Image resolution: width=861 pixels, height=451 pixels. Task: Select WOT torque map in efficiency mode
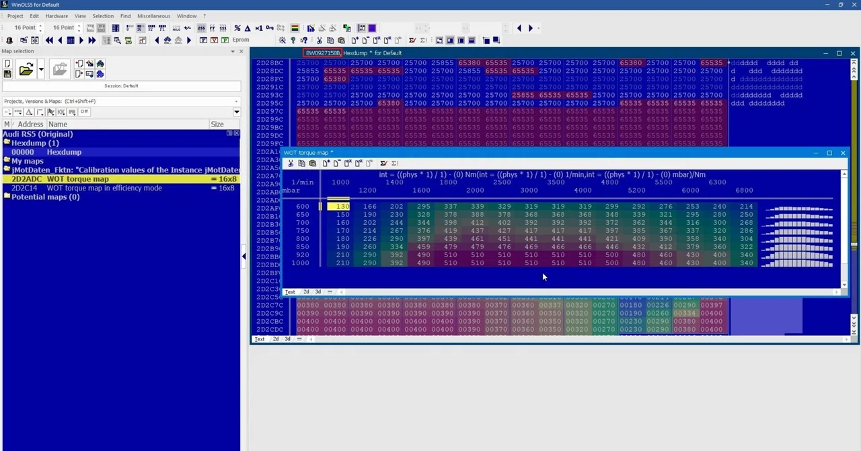[x=121, y=188]
